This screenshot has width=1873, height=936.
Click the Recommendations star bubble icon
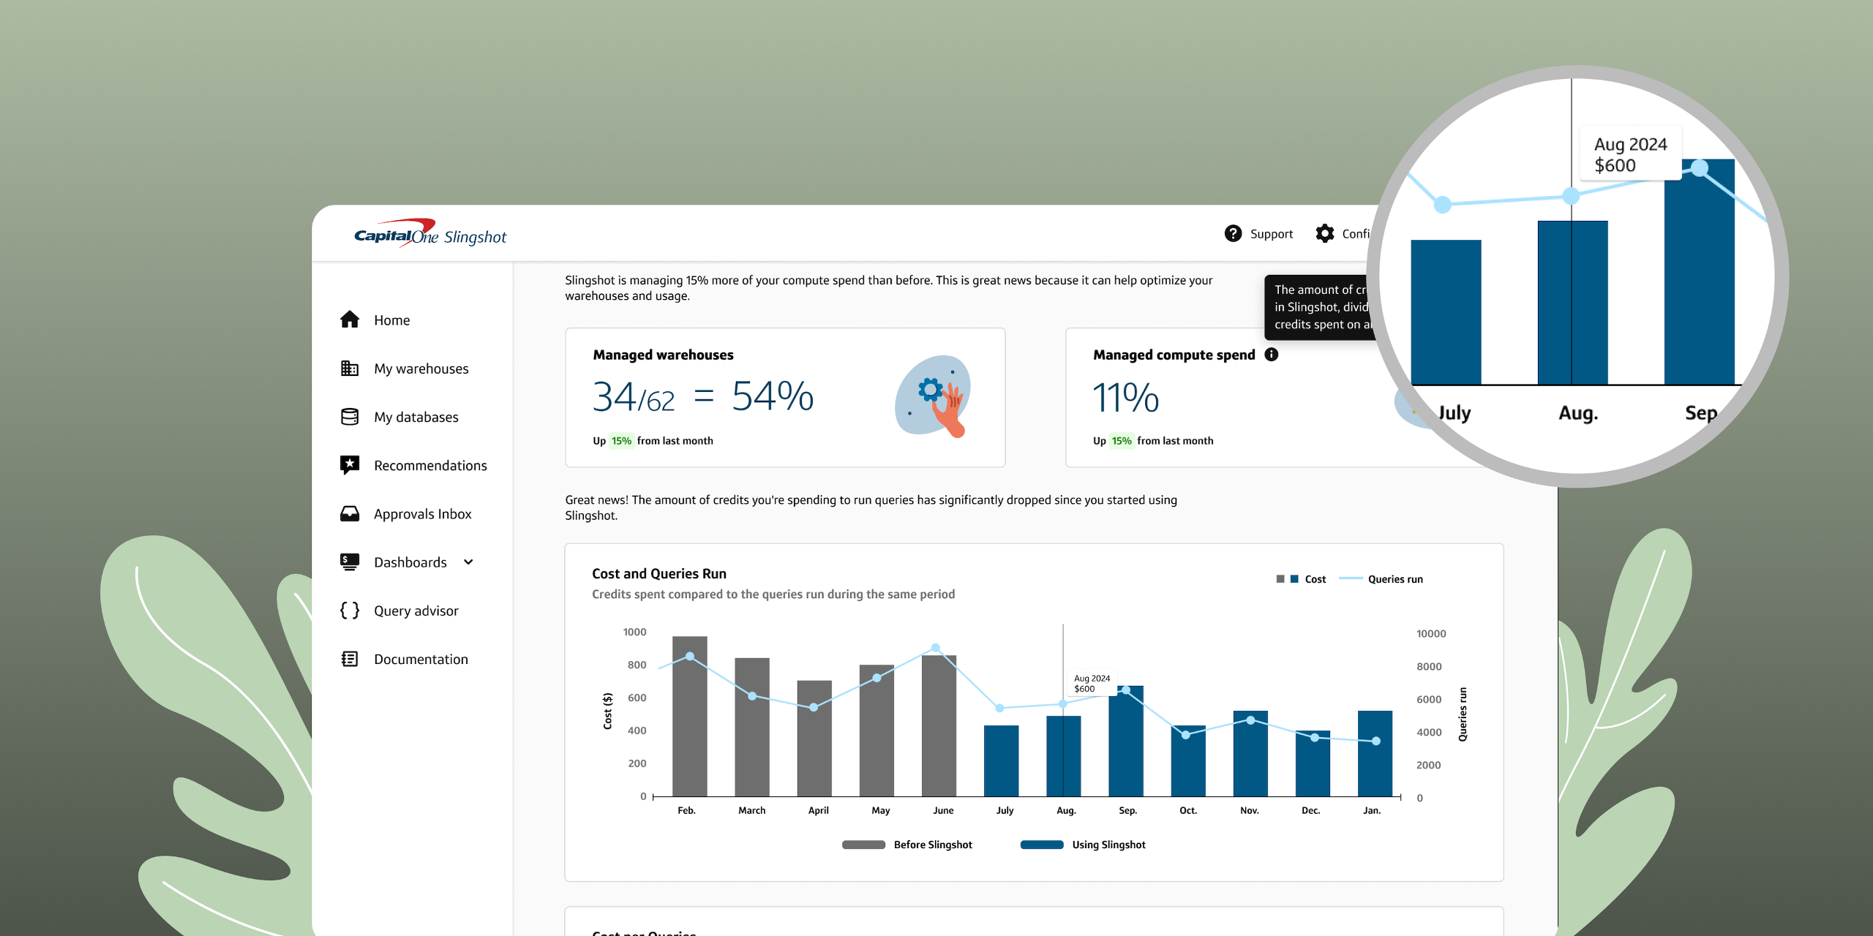(350, 465)
